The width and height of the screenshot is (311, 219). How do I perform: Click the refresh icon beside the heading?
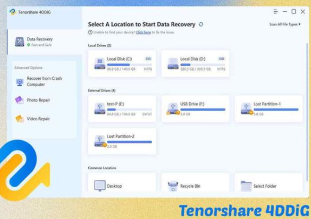tap(201, 24)
